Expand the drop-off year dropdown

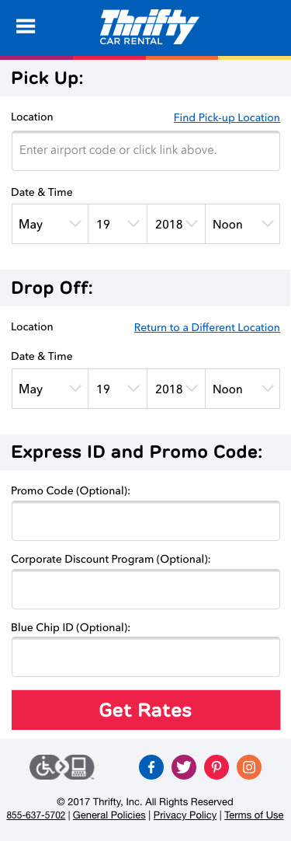[176, 389]
